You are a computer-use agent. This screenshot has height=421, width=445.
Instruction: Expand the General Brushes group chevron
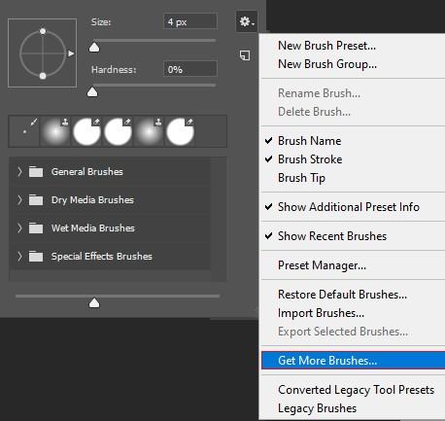coord(19,171)
